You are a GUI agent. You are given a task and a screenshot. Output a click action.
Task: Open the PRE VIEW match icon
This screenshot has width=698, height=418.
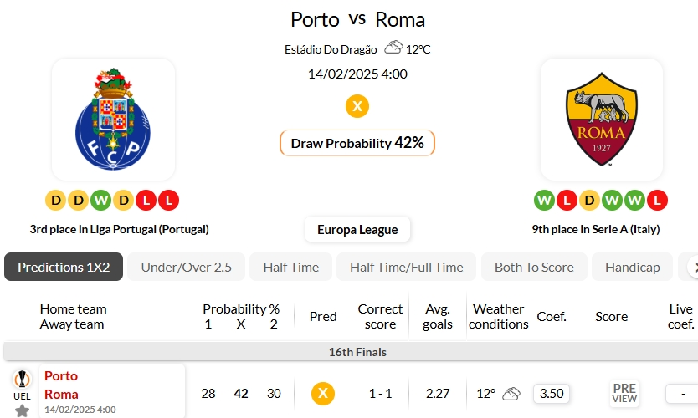pyautogui.click(x=624, y=393)
